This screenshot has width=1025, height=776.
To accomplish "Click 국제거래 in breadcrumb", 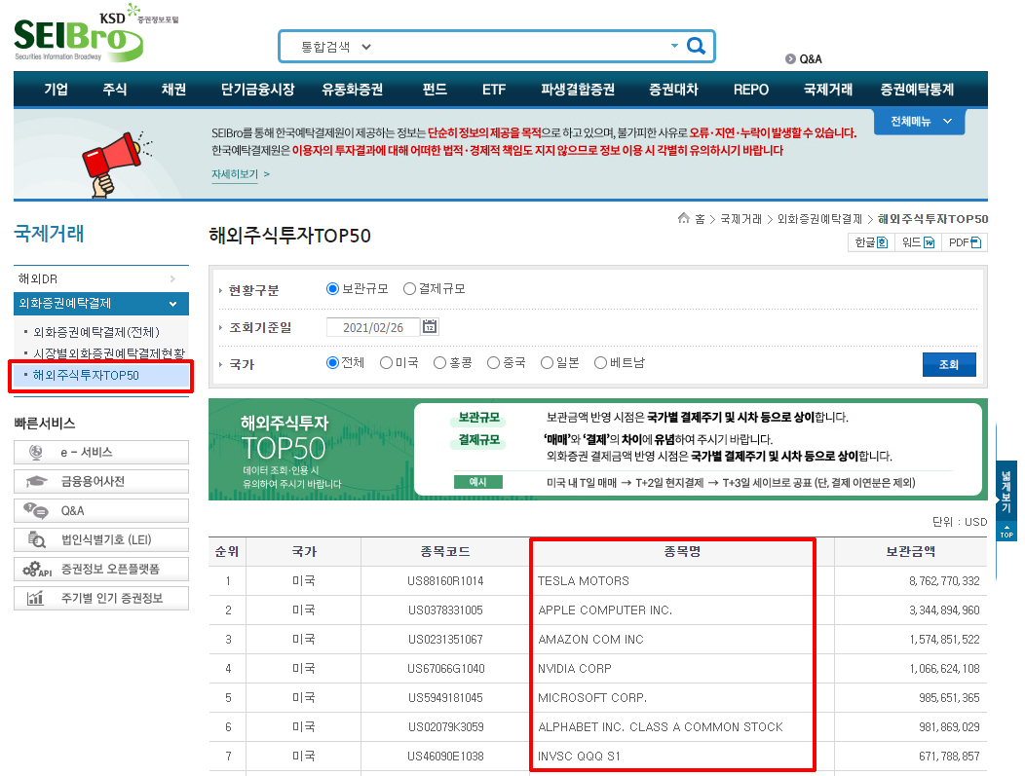I will [740, 219].
